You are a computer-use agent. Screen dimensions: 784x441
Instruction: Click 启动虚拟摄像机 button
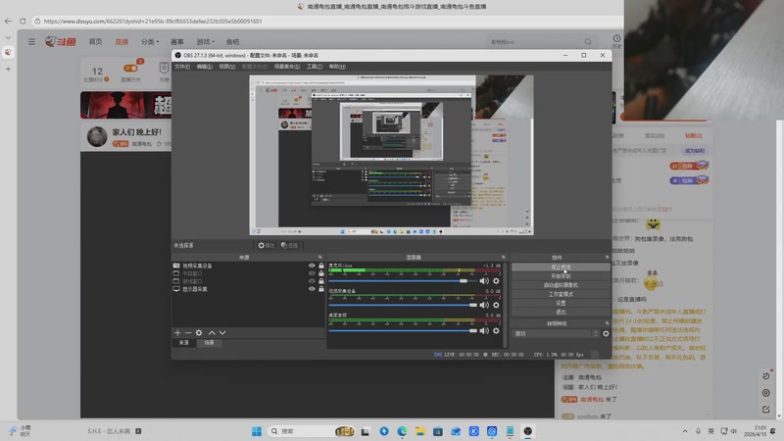[x=561, y=285]
